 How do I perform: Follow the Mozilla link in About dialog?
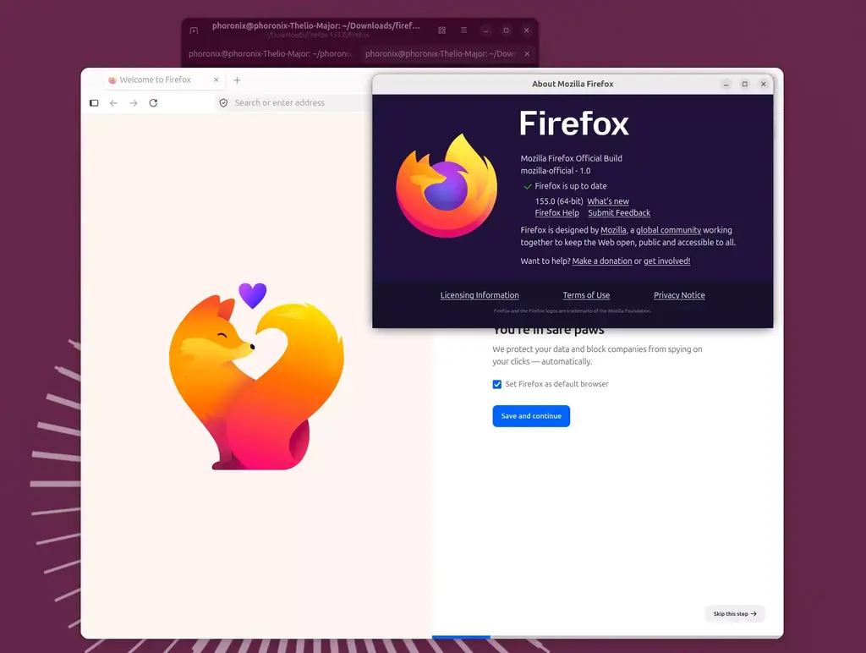click(613, 230)
